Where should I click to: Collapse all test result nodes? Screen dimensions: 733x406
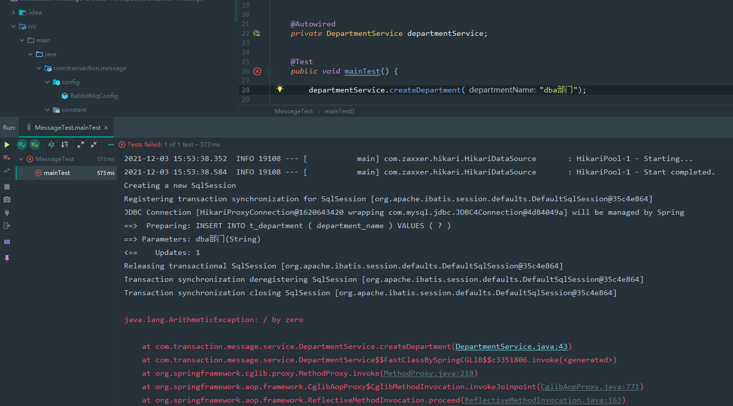(x=94, y=145)
